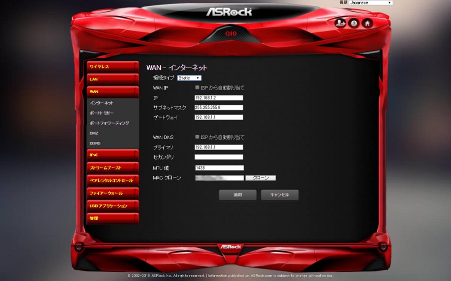Toggle WAN IP ISP auto-assign checkbox
451x281 pixels.
[197, 87]
